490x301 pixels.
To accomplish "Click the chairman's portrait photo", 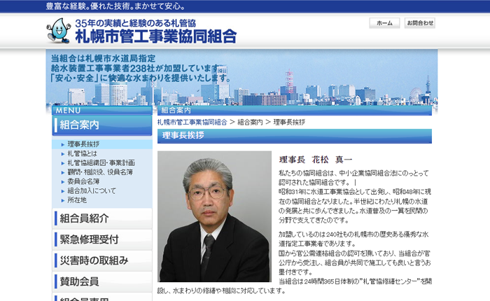I will (214, 216).
